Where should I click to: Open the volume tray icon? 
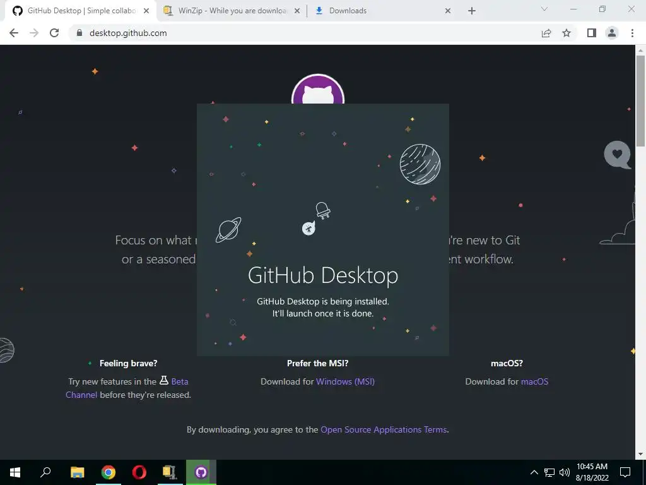point(565,472)
